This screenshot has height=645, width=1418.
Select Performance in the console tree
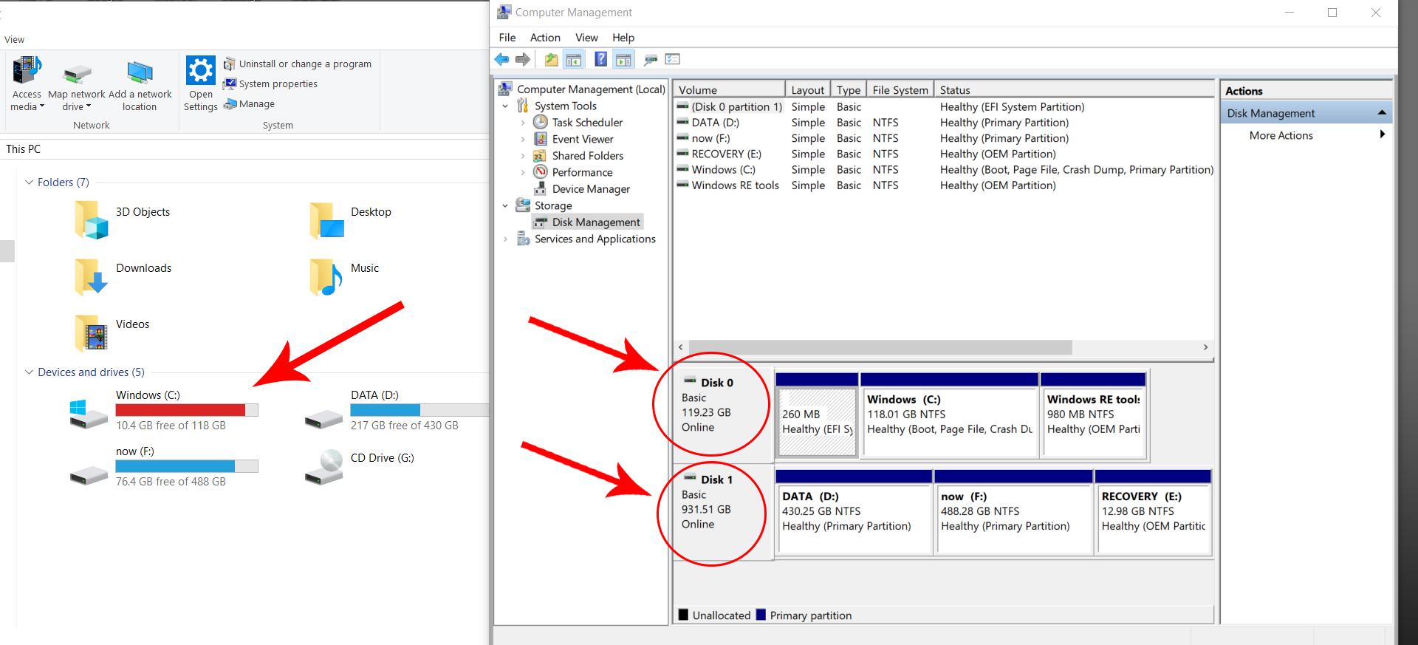(x=582, y=172)
